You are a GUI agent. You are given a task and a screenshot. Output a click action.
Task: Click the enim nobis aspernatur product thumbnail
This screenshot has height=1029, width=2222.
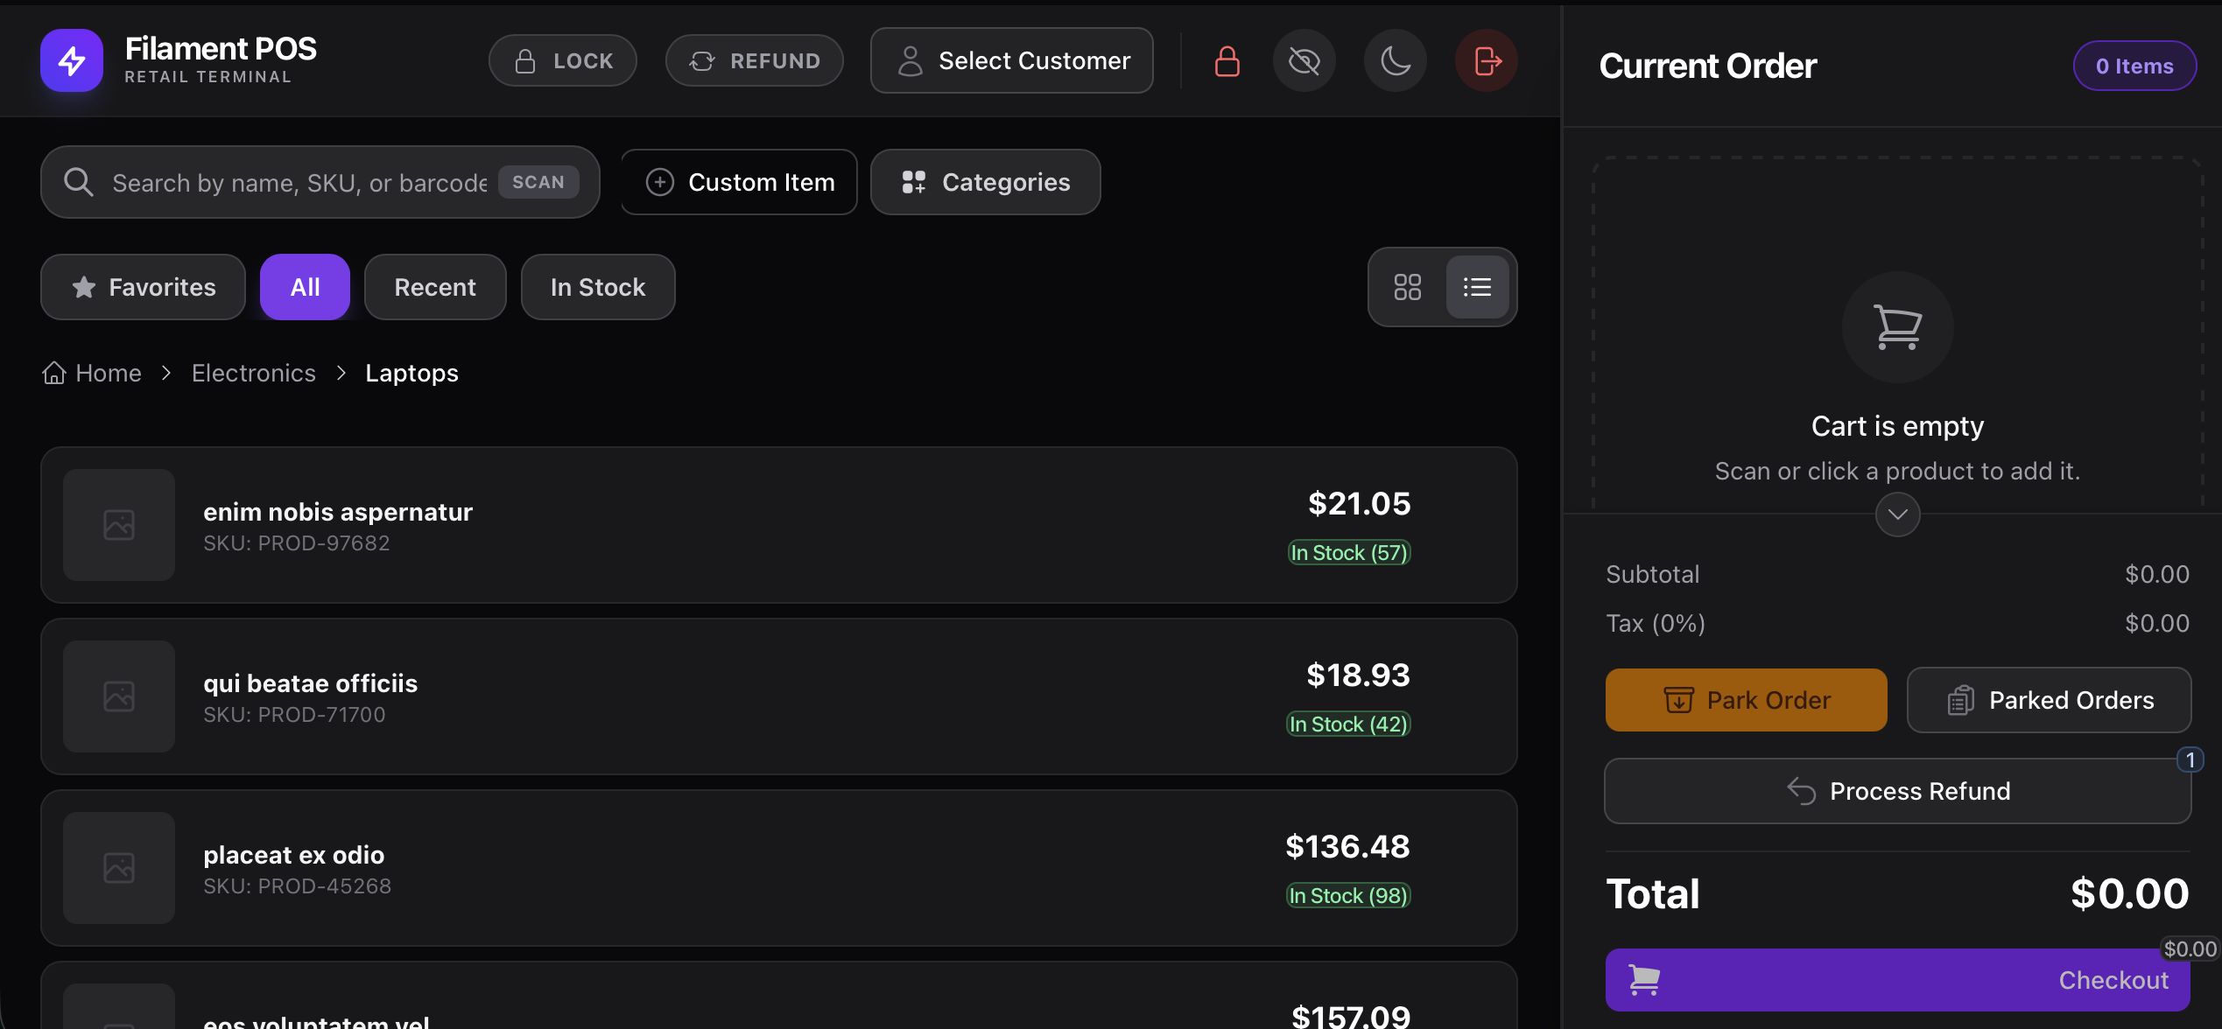[119, 525]
